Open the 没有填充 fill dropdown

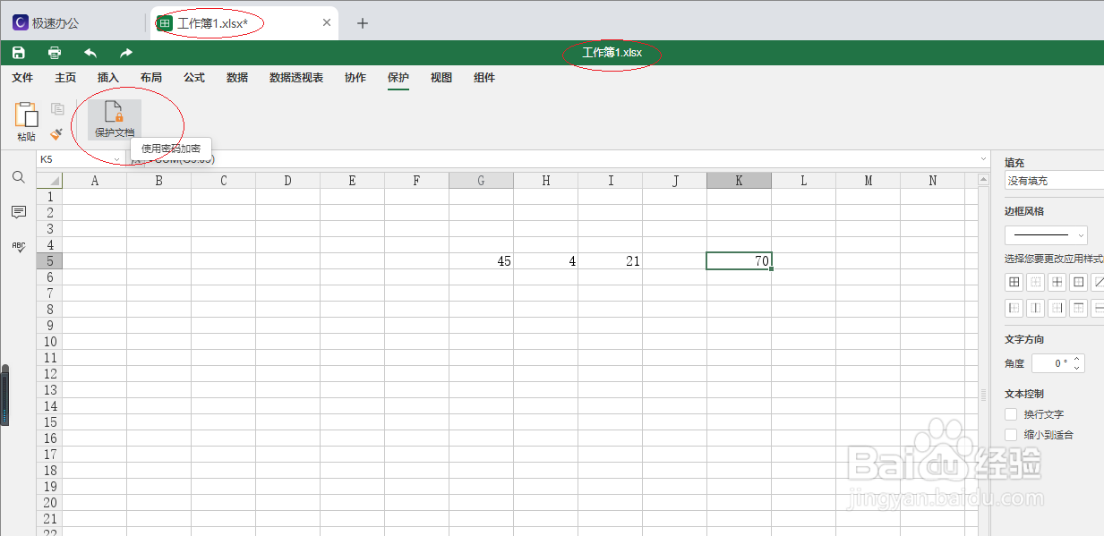1057,180
